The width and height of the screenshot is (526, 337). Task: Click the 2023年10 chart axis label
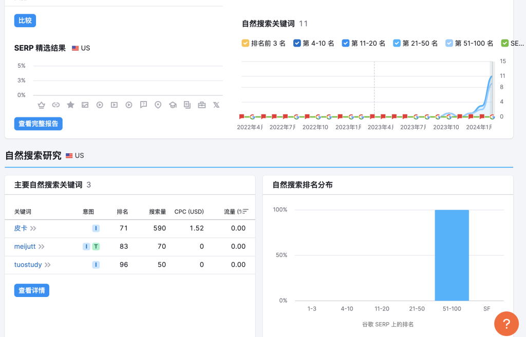[446, 127]
